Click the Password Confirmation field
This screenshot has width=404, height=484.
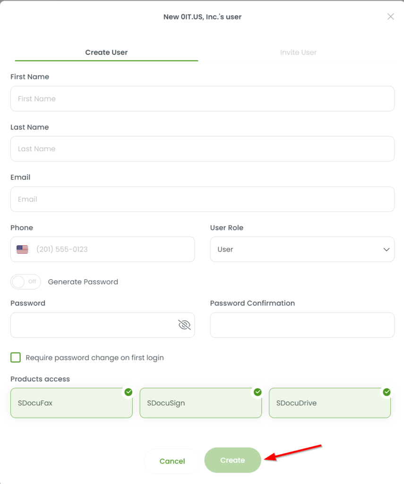click(x=302, y=325)
